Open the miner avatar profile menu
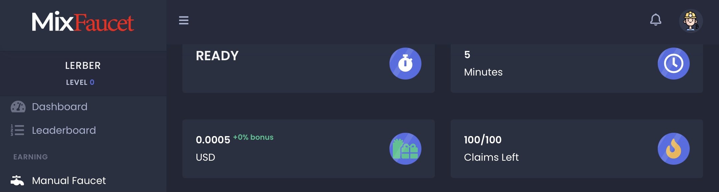 pyautogui.click(x=691, y=21)
